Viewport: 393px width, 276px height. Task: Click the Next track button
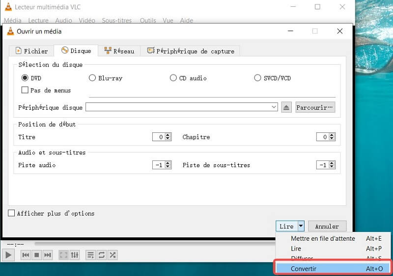pos(48,255)
